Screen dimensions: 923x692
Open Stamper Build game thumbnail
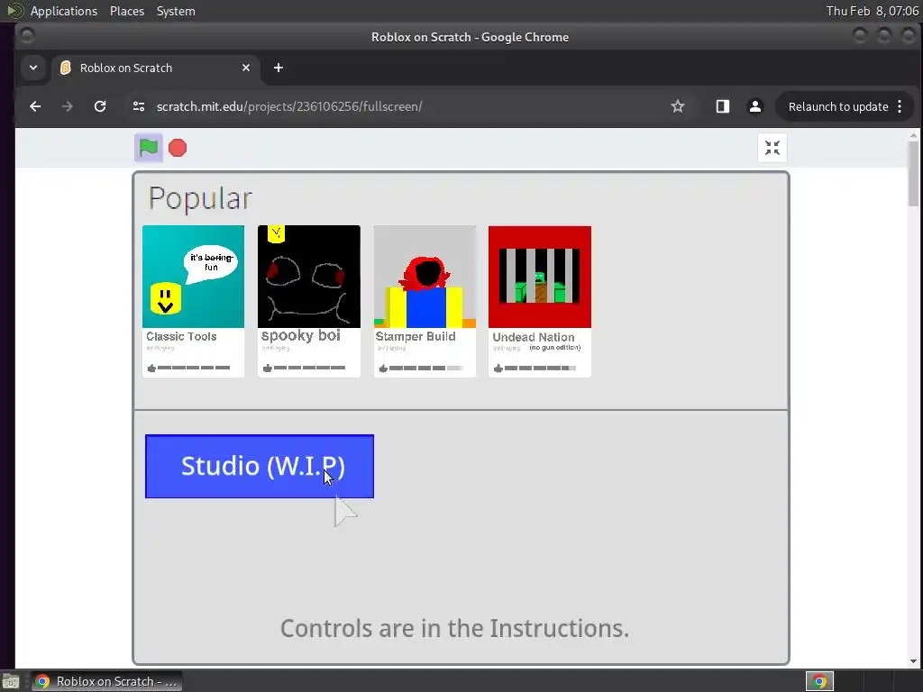tap(425, 277)
